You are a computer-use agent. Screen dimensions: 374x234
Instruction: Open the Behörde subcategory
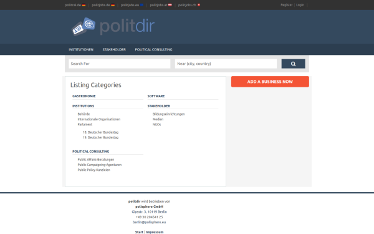(84, 114)
